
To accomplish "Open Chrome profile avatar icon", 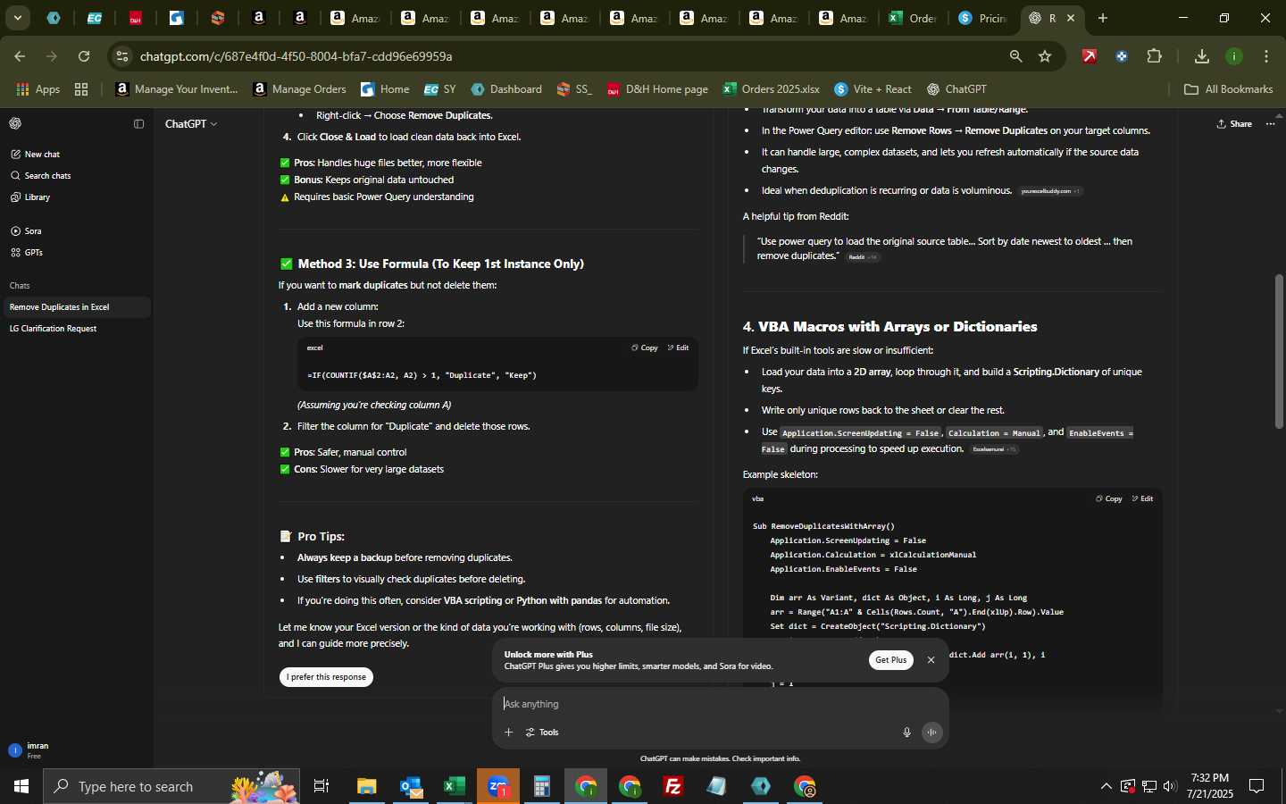I will [1234, 56].
